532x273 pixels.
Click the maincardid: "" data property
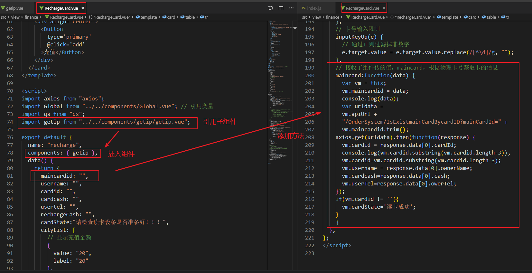64,176
